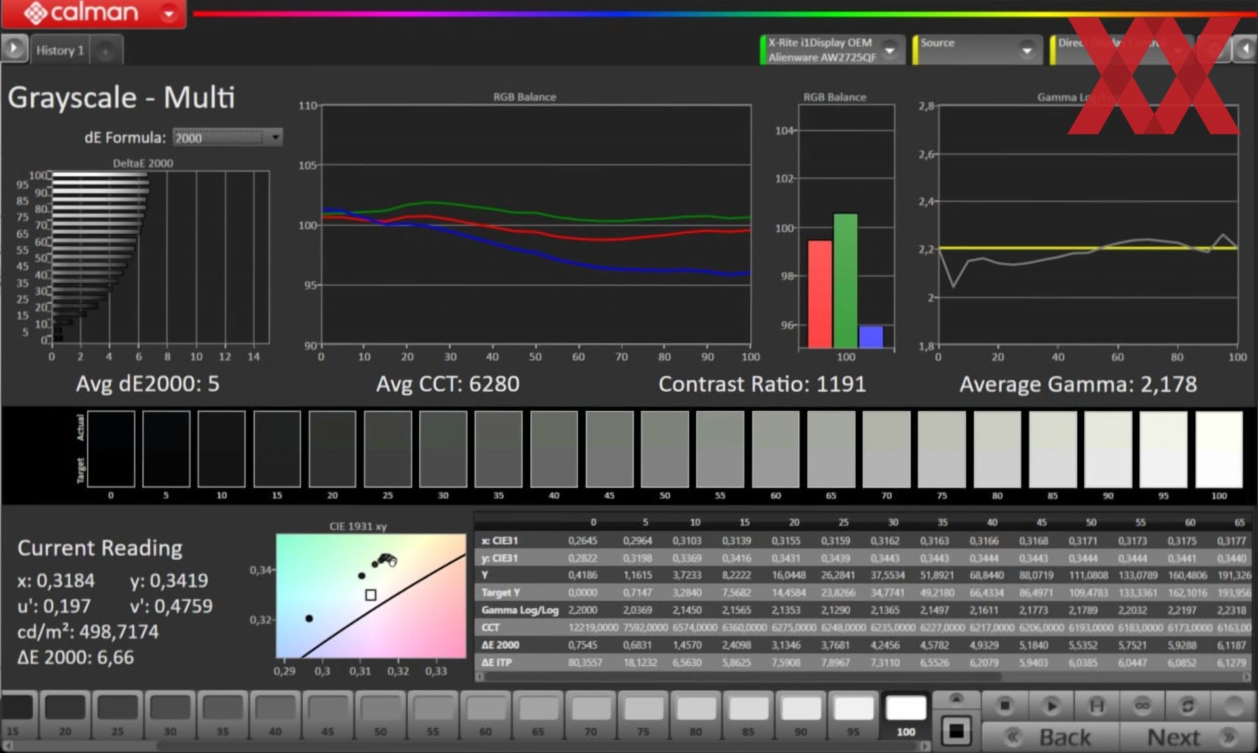Click the 'Average Gamma: 2,178' readout
Viewport: 1258px width, 753px height.
coord(1078,384)
